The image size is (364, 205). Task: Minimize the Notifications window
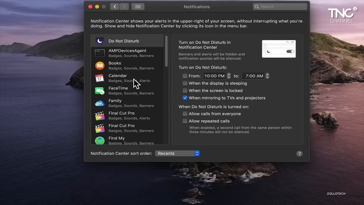pos(97,7)
